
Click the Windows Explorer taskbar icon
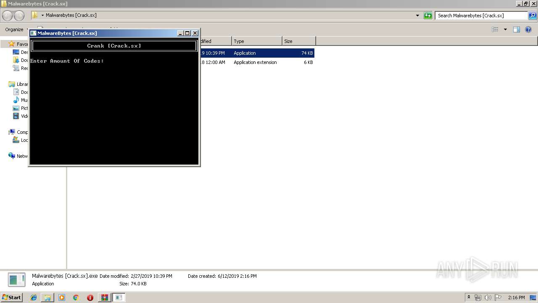tap(47, 298)
